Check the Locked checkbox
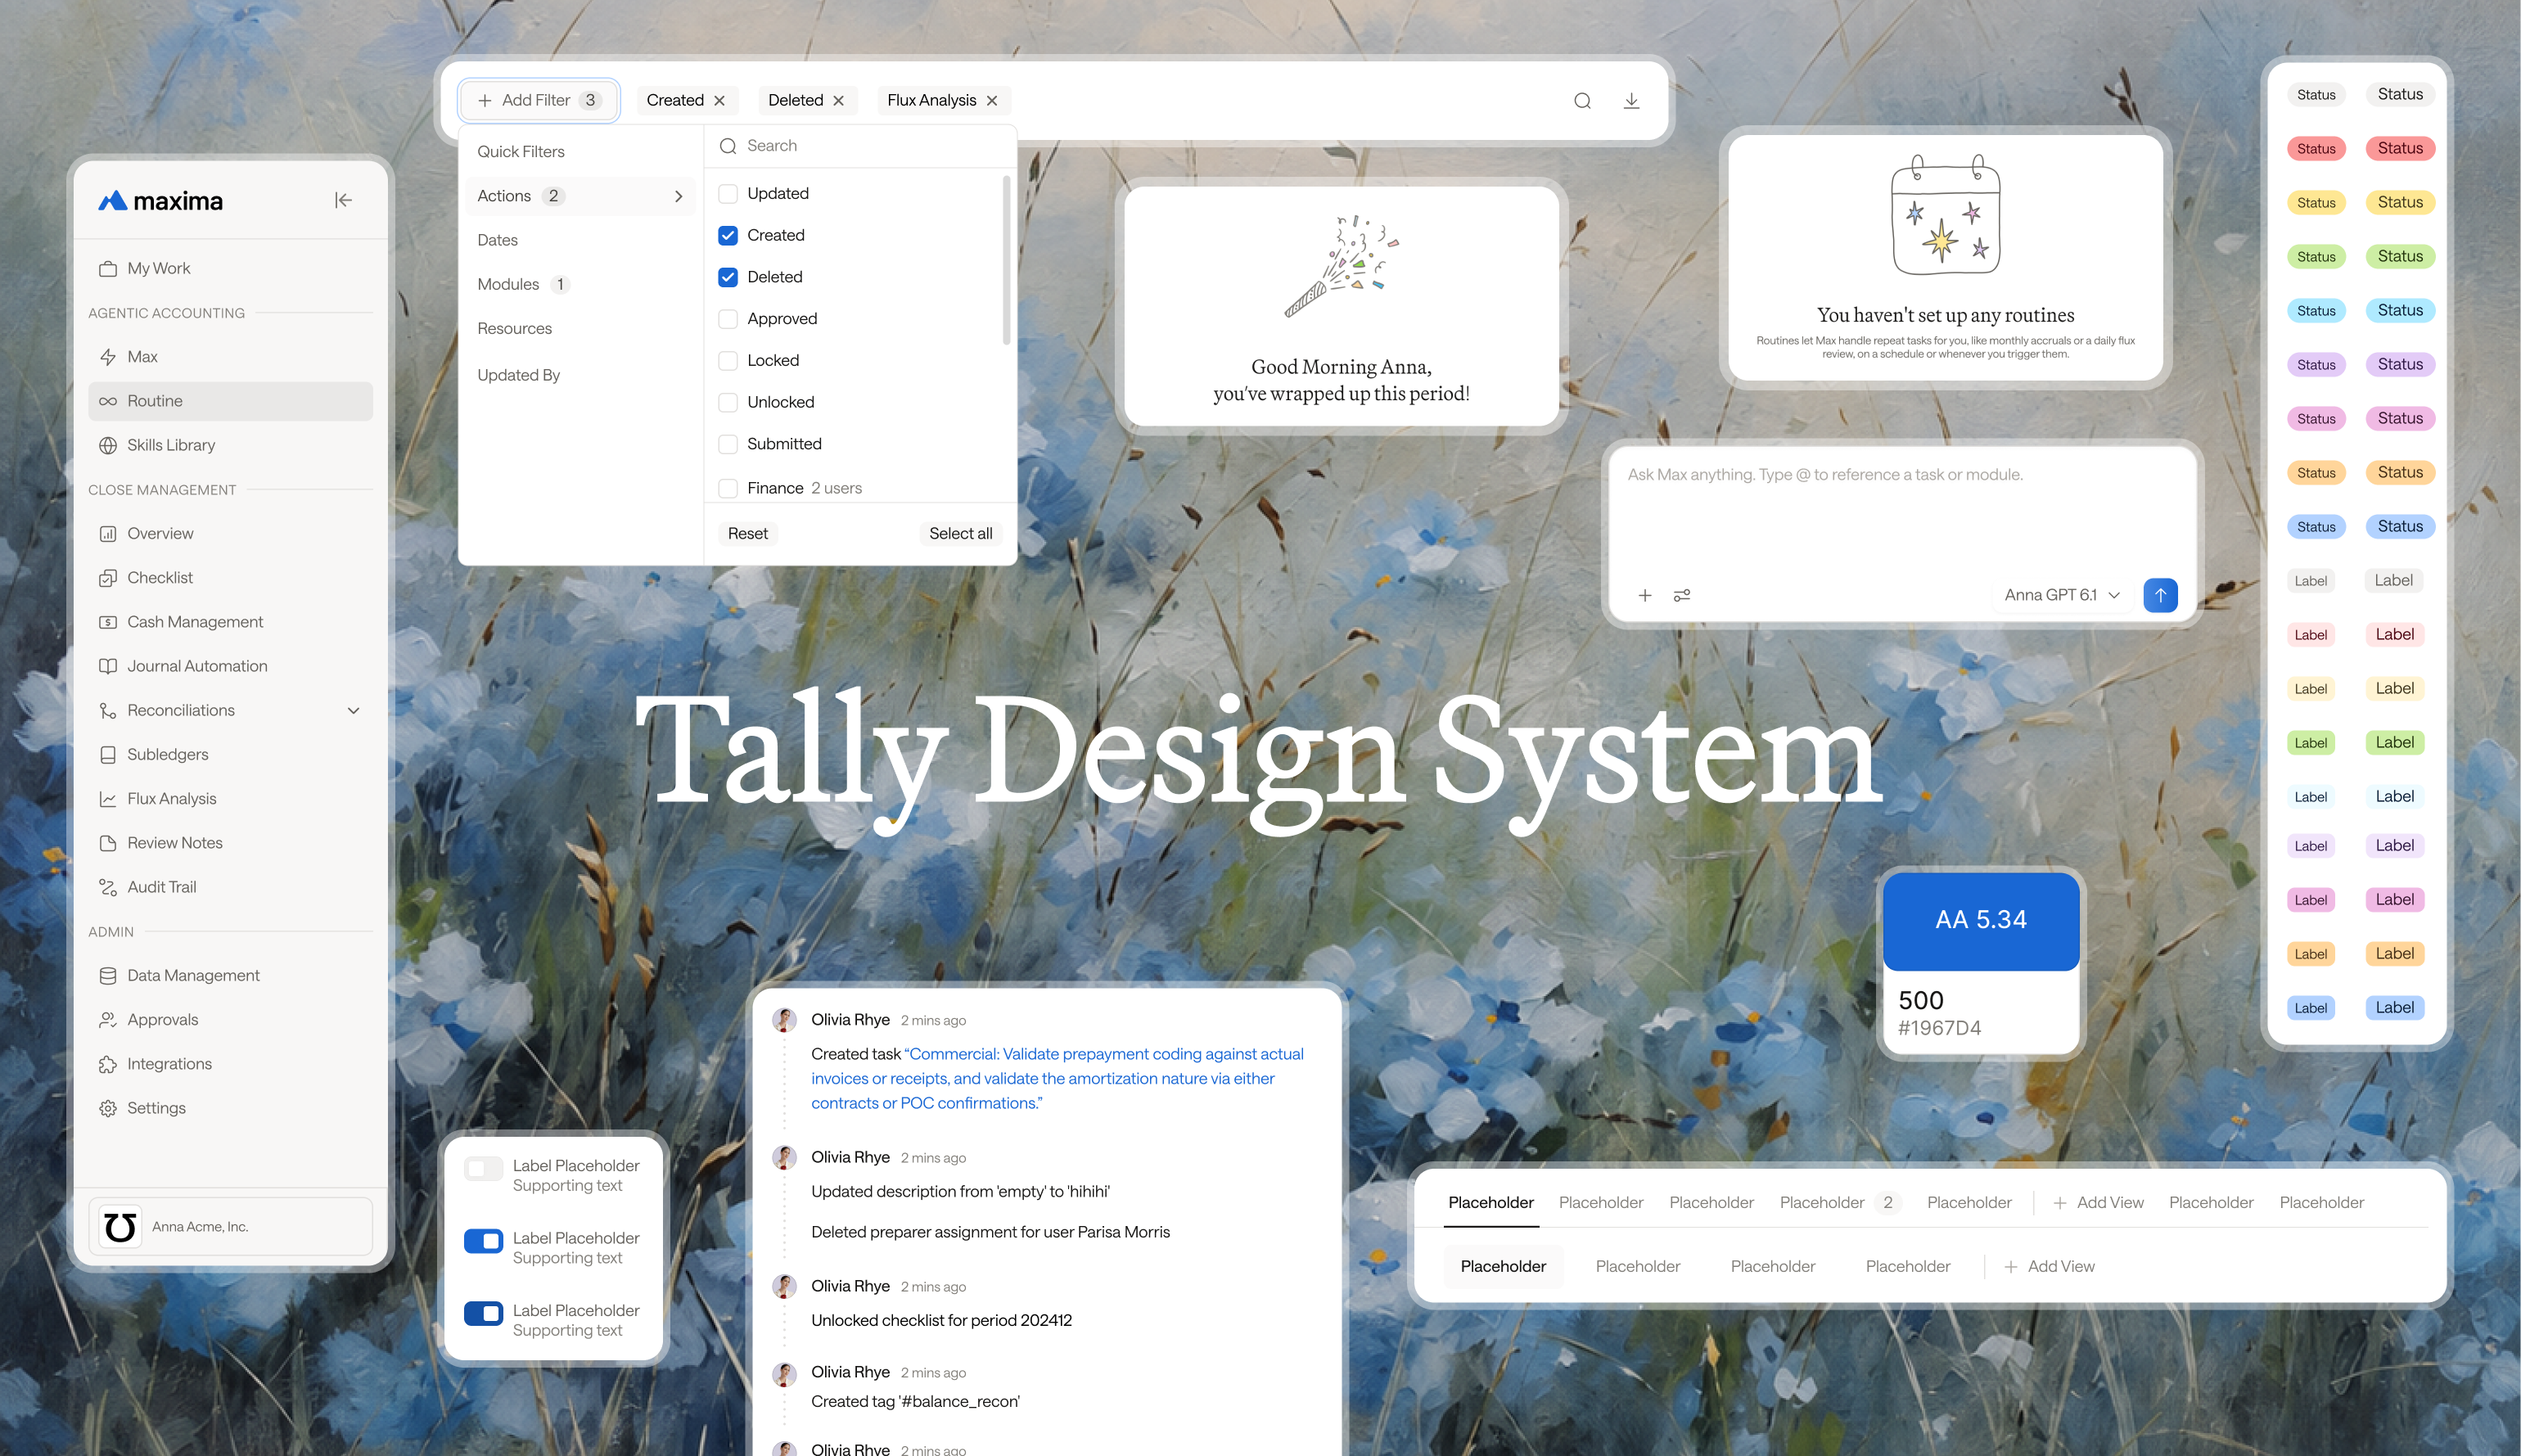Screen dimensions: 2521x1456 pyautogui.click(x=728, y=360)
